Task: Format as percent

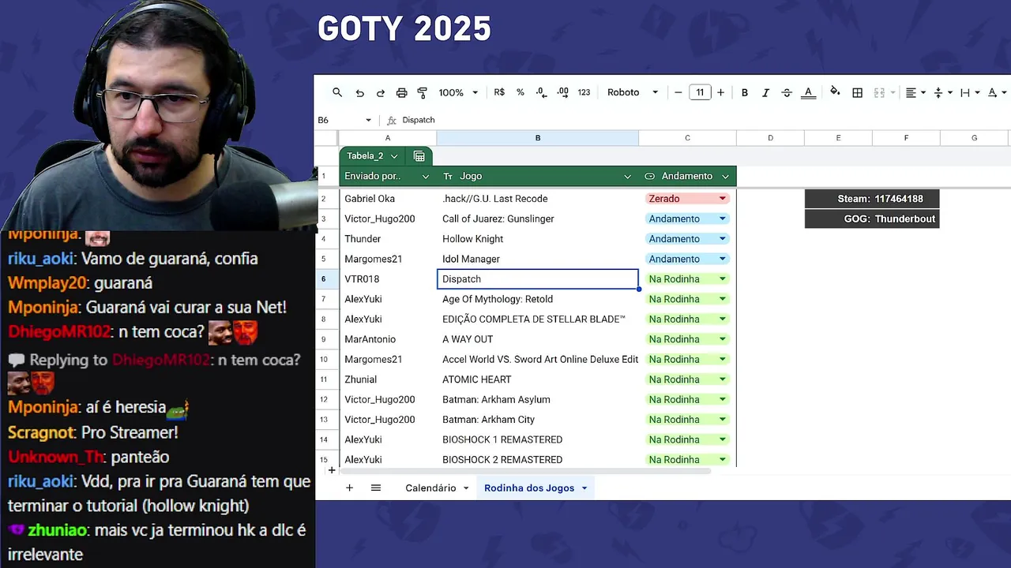Action: tap(520, 92)
